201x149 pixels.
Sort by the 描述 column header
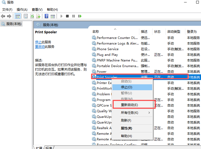144,31
